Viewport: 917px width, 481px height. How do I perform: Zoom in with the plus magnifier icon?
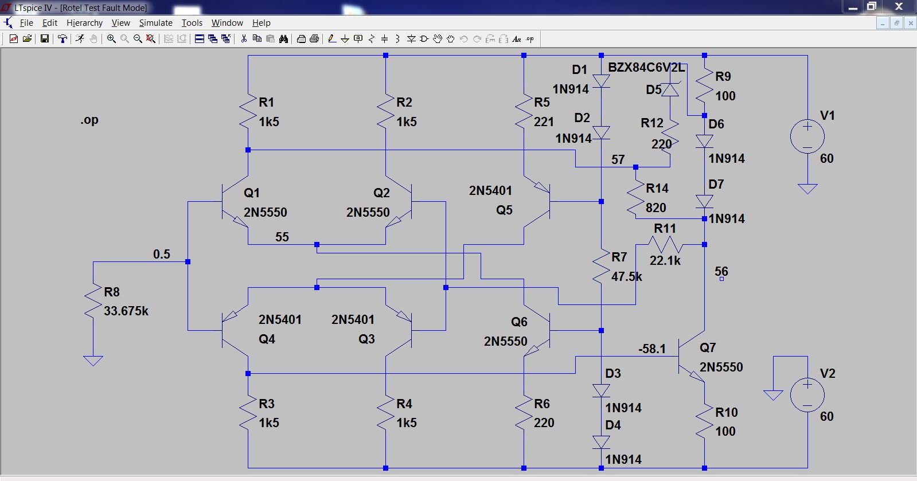point(111,39)
